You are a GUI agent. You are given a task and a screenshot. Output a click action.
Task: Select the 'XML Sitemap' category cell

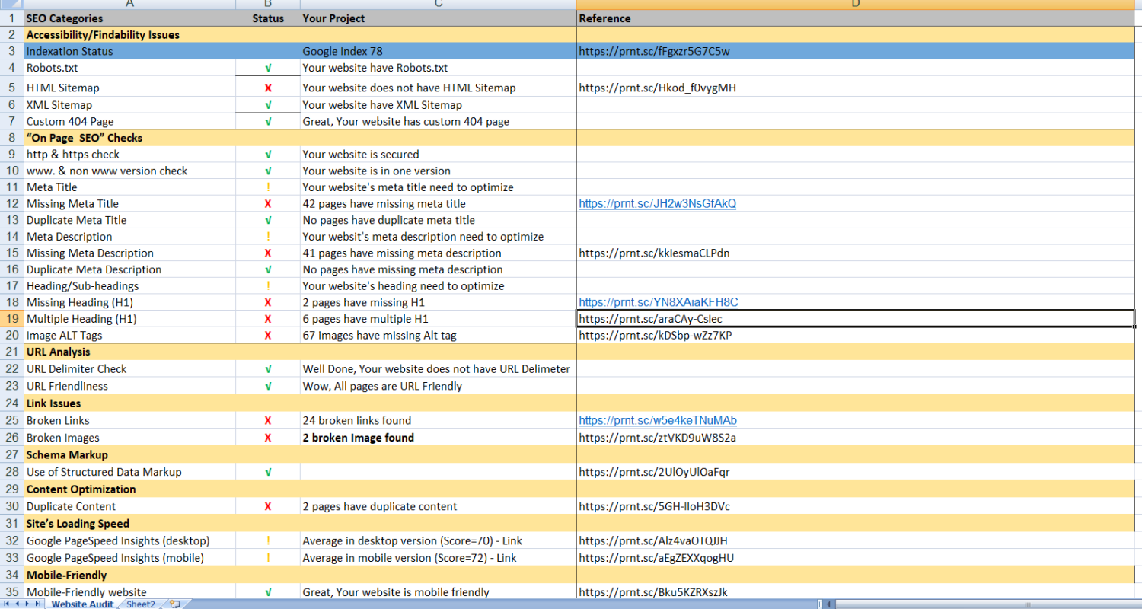129,105
